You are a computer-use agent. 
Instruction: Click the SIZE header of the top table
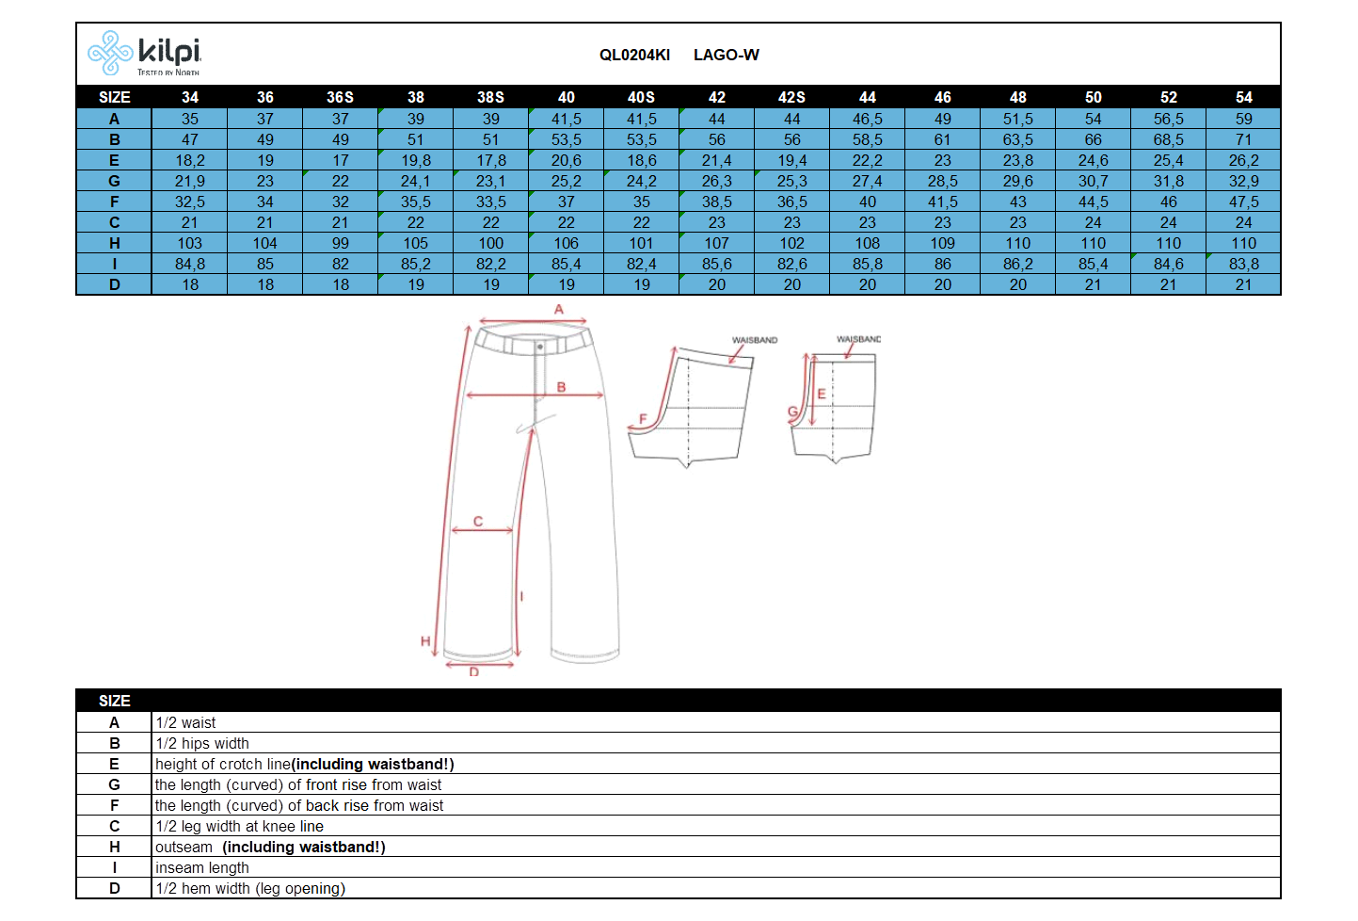point(114,97)
